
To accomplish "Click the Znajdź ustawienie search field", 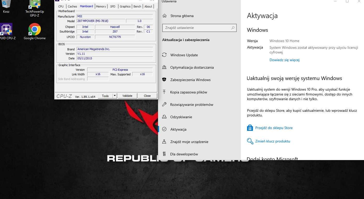I will (x=199, y=28).
